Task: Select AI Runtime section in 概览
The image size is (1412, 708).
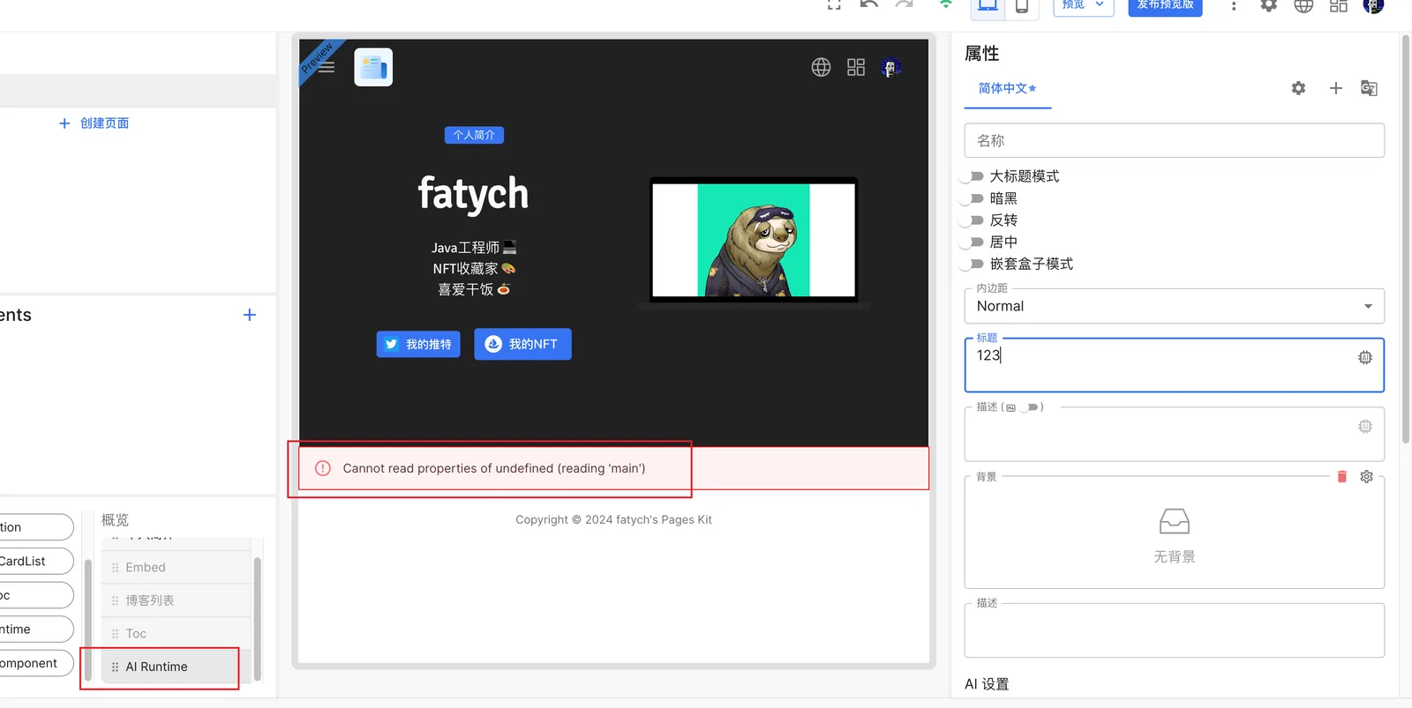Action: [x=176, y=667]
